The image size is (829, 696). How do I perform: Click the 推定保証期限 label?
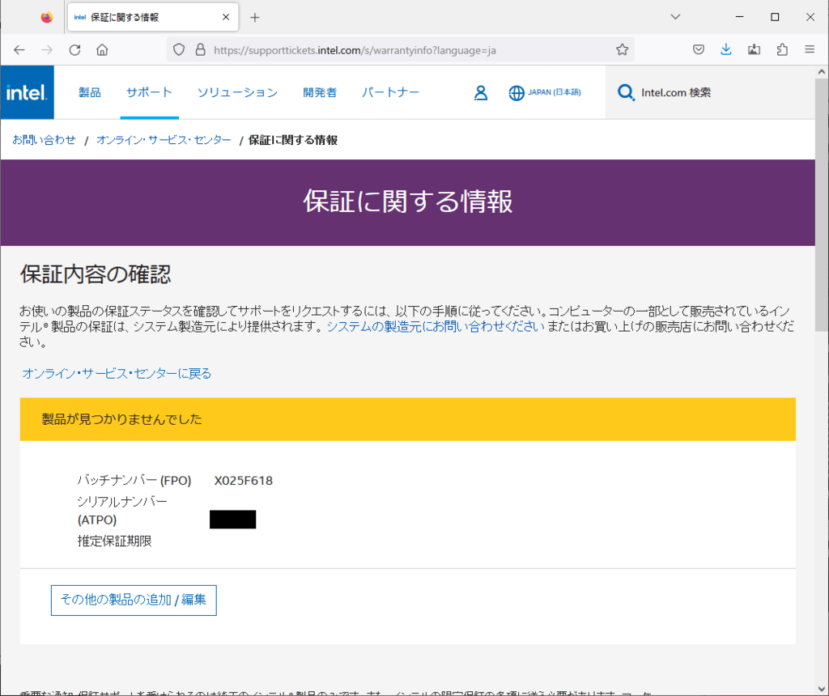(115, 541)
